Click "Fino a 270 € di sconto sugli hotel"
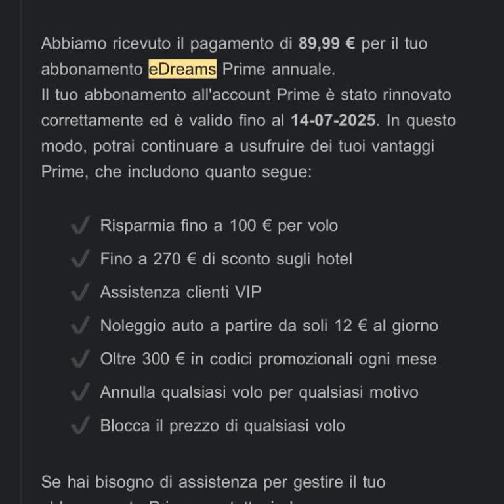 click(226, 259)
